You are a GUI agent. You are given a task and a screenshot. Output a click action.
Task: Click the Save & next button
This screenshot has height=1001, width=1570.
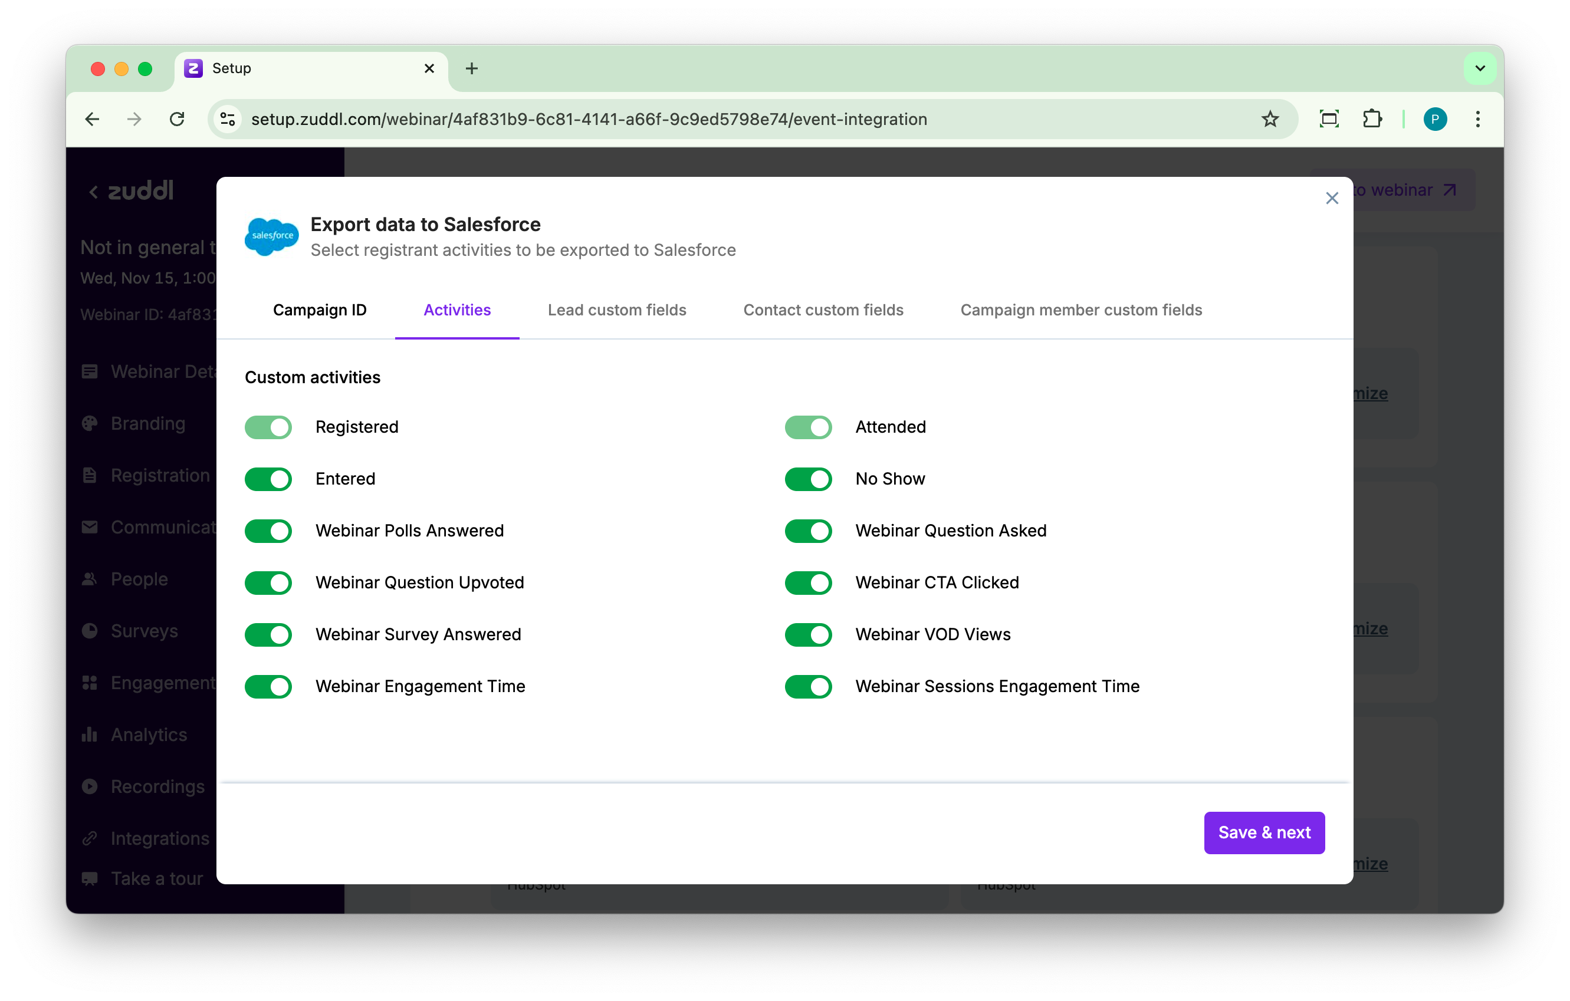point(1263,832)
